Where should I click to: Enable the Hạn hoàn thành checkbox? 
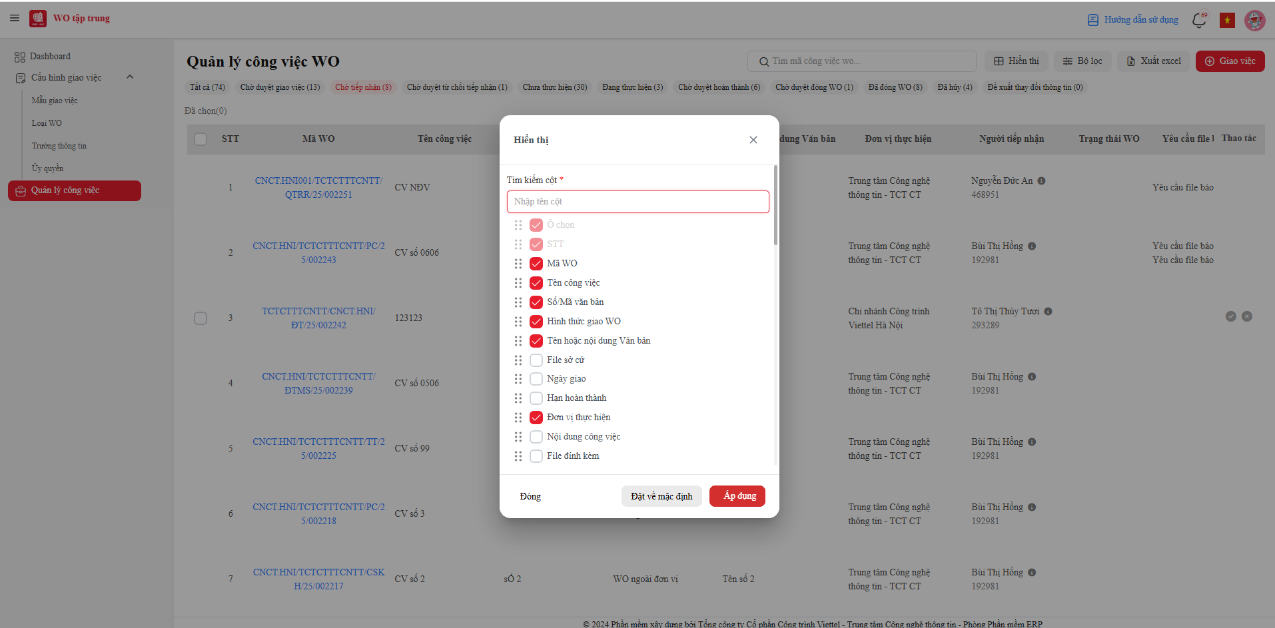click(536, 398)
